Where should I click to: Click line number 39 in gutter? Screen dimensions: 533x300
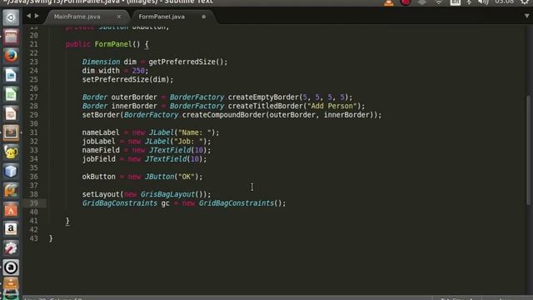(x=33, y=203)
